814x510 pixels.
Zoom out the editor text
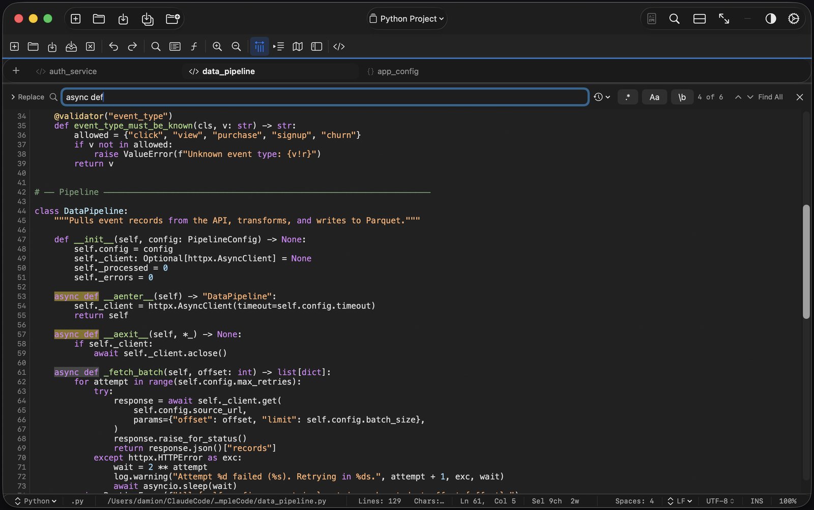pos(236,47)
